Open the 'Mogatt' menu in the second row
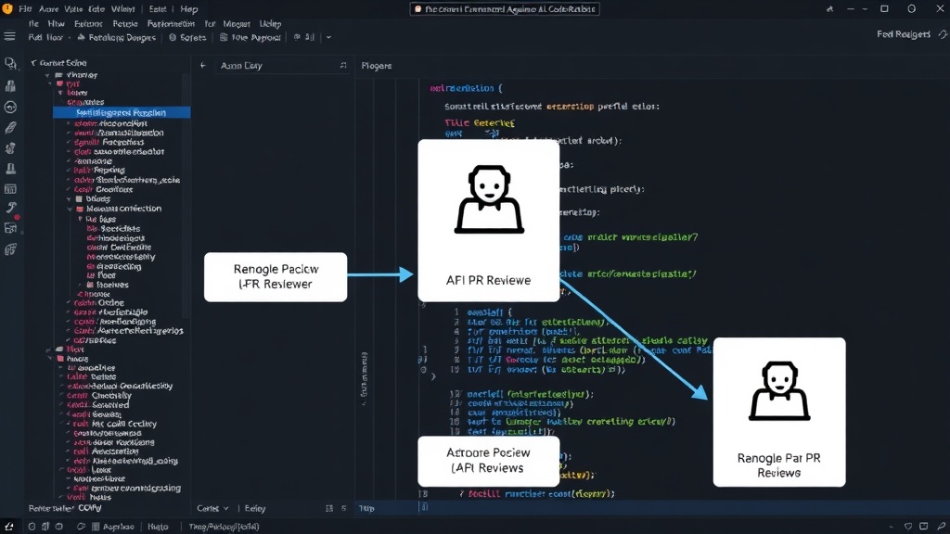Screen dimensions: 950x534 [237, 23]
